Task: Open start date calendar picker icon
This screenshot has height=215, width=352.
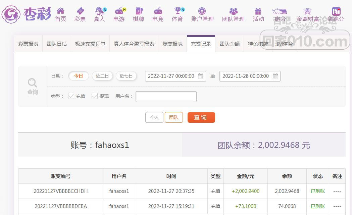Action: tap(201, 76)
